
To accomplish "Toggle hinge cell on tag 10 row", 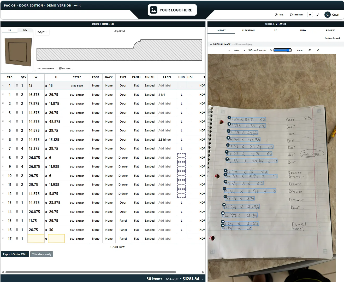I will pyautogui.click(x=181, y=176).
